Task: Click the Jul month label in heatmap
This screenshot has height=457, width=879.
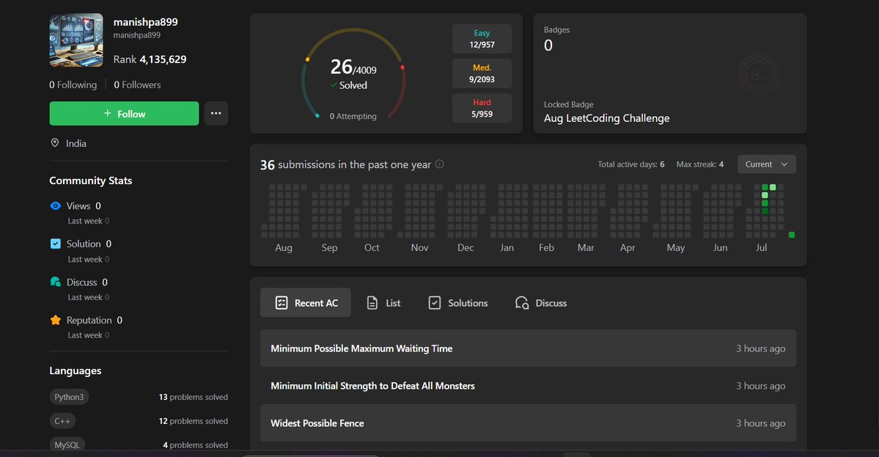Action: click(x=761, y=247)
